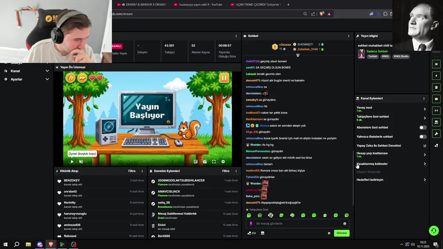
Task: Open Filtre in Denetim Eylemleri
Action: pyautogui.click(x=226, y=171)
